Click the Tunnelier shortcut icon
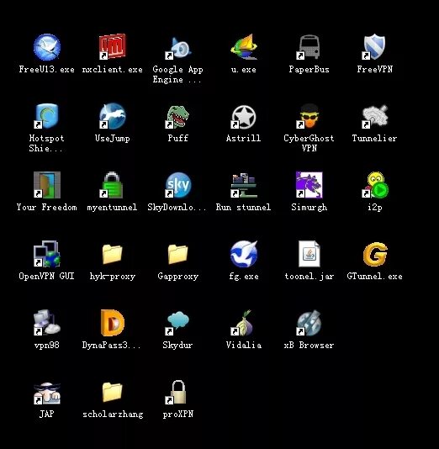The image size is (439, 449). coord(374,116)
